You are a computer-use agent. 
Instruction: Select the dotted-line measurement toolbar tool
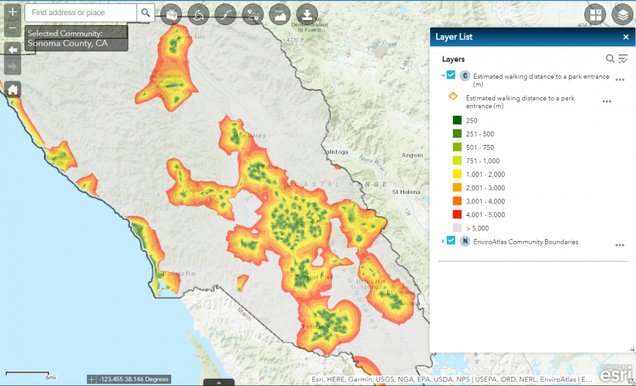(x=225, y=14)
